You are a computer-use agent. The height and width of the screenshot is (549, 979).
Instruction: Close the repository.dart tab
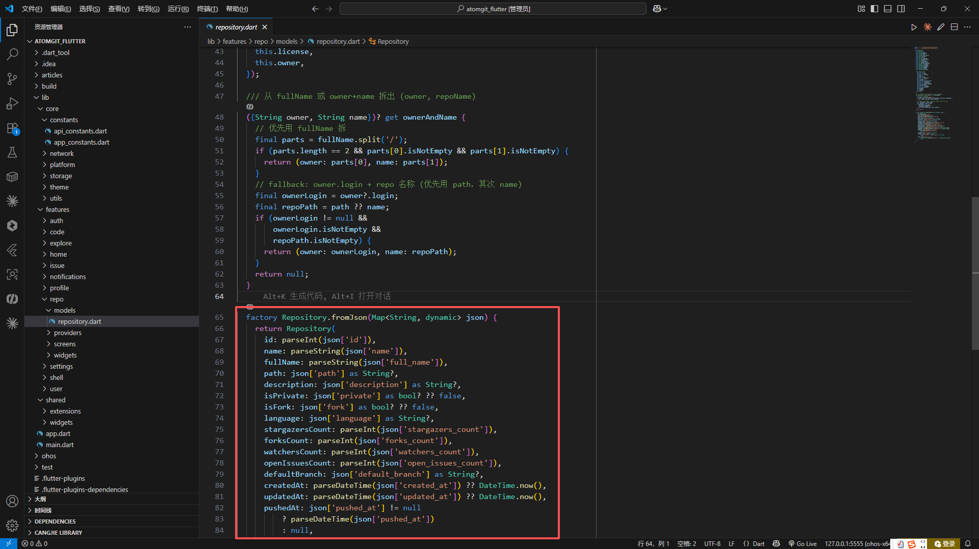[x=264, y=27]
